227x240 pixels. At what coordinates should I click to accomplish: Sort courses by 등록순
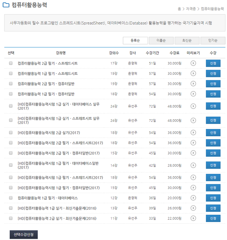[x=135, y=40]
